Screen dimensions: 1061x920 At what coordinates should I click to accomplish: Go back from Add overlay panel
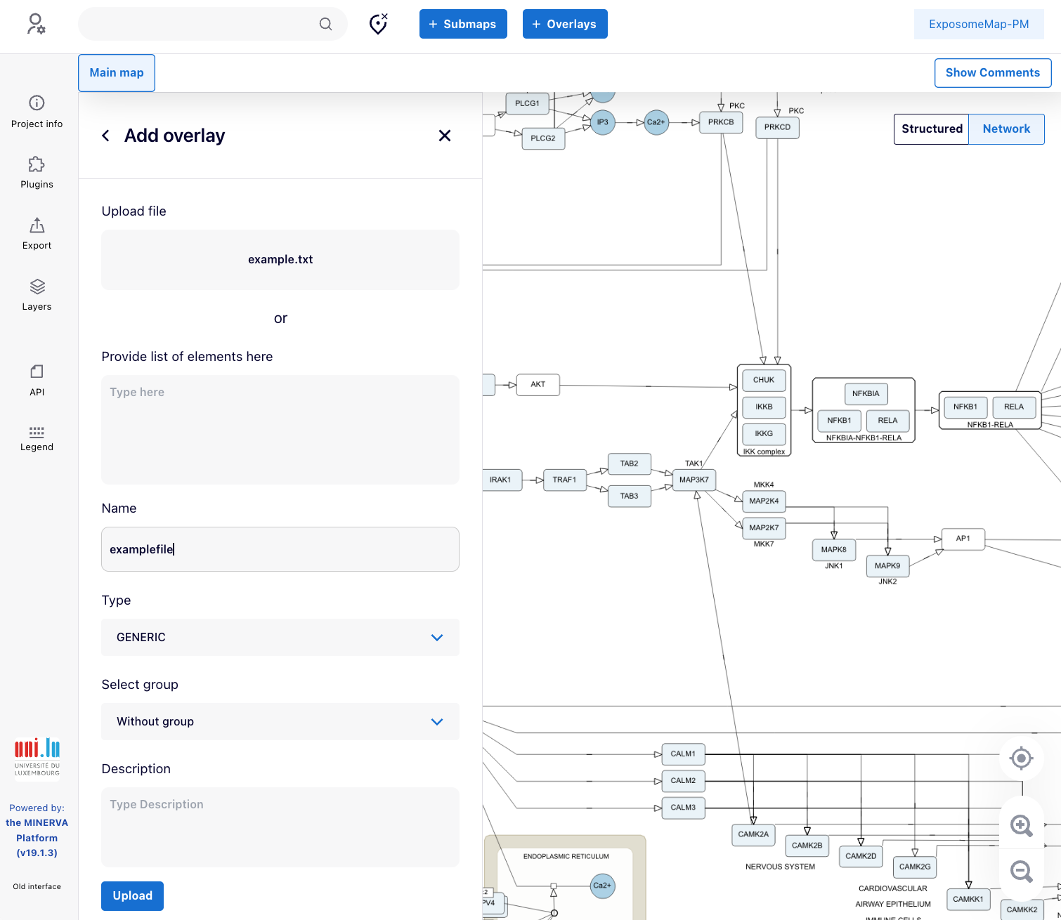tap(106, 136)
